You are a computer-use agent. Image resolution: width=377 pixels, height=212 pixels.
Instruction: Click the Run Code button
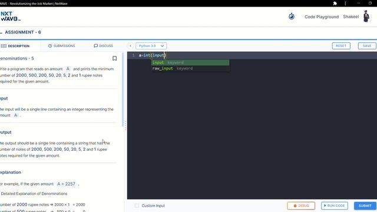point(335,206)
